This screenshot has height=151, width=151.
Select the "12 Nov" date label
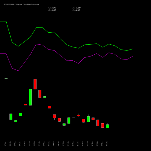pos(30,143)
